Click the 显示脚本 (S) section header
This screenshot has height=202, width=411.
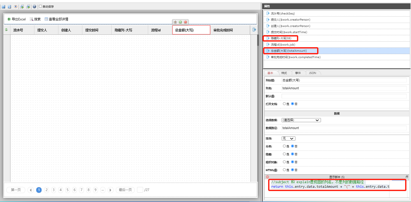337,177
